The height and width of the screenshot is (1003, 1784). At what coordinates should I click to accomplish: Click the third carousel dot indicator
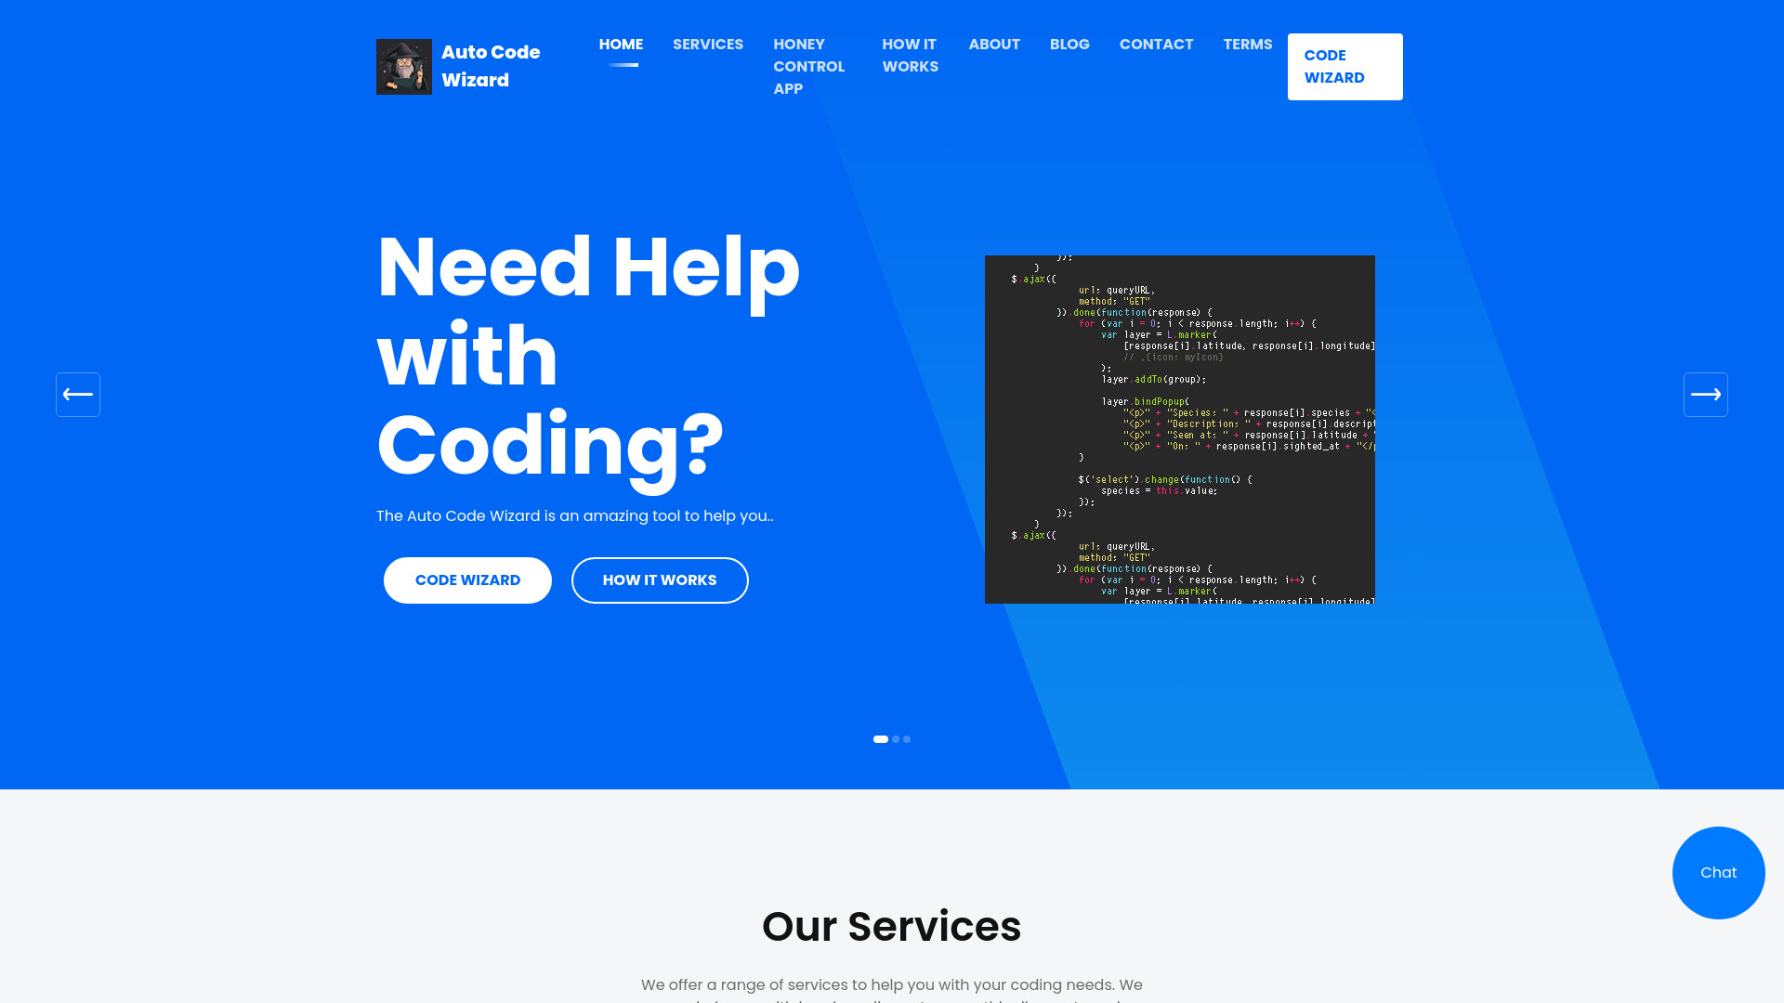(x=907, y=738)
